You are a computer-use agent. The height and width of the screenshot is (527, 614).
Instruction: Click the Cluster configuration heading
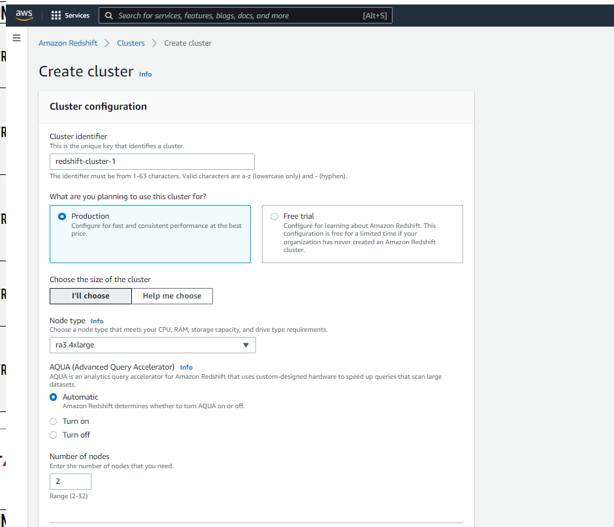tap(98, 106)
